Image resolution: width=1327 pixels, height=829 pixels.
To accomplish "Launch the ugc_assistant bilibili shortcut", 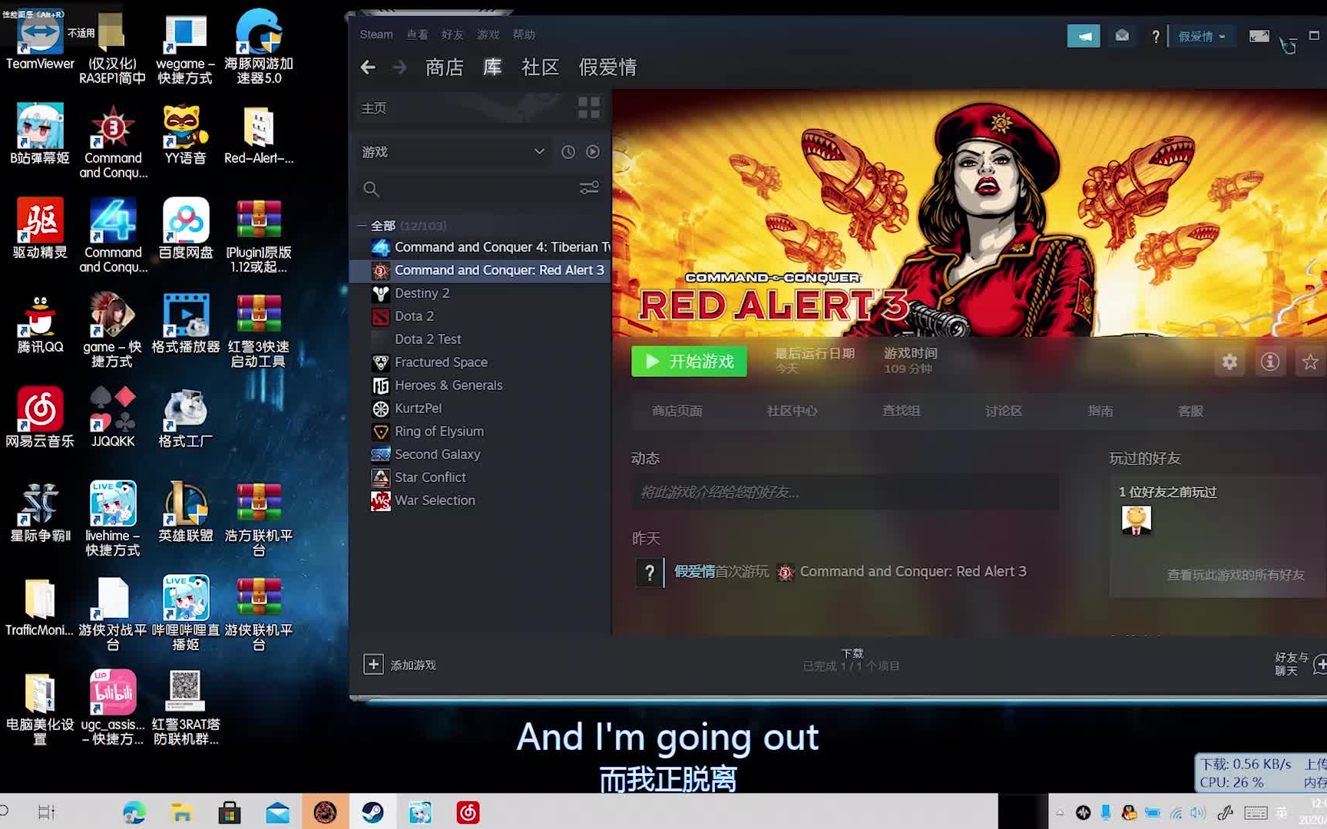I will coord(113,708).
